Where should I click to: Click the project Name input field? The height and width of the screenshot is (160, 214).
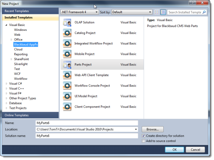pos(87,123)
